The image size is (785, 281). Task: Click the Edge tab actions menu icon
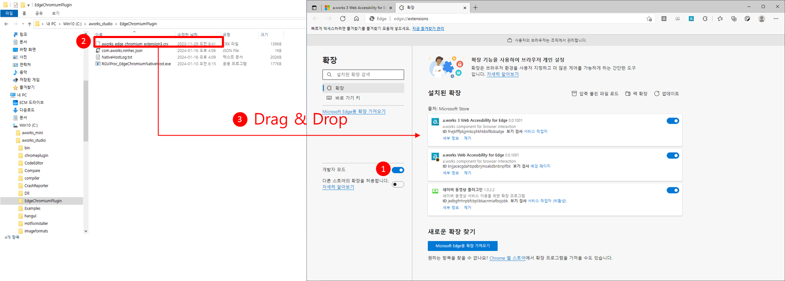(x=314, y=8)
